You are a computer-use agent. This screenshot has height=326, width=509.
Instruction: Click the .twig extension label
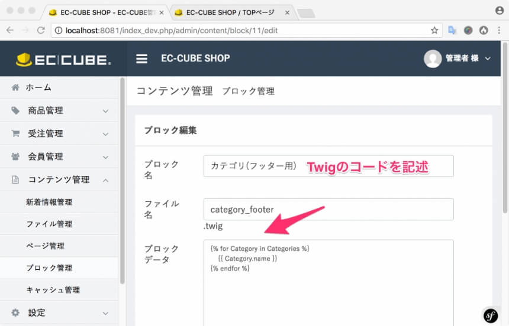[x=213, y=226]
